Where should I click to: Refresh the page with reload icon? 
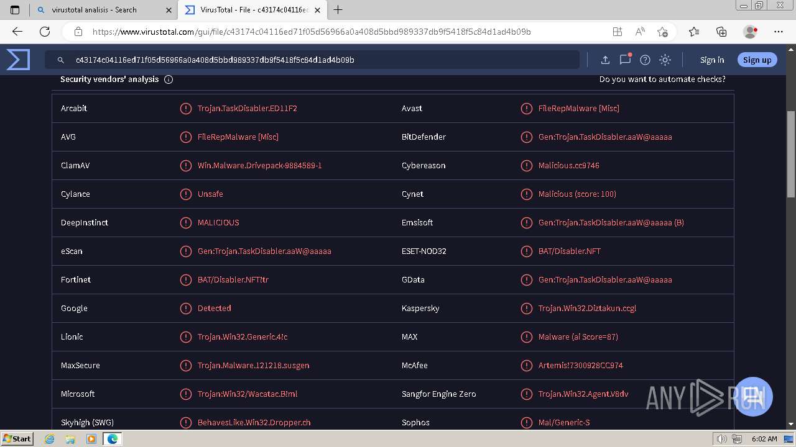pos(45,32)
